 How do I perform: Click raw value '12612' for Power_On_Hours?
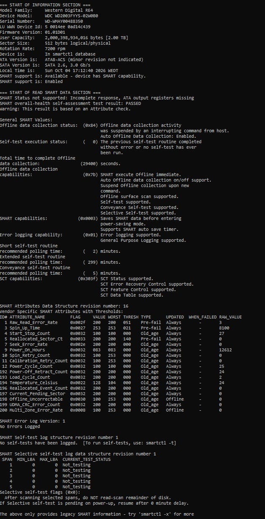[225, 350]
